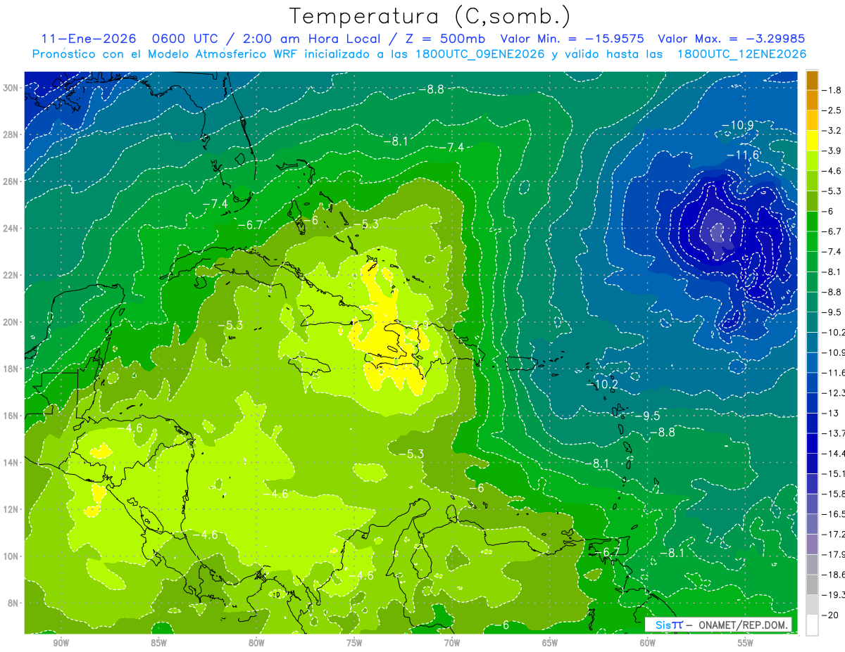Click the "Valor Min. = -15.9575" text
Viewport: 845px width, 652px height.
point(573,39)
